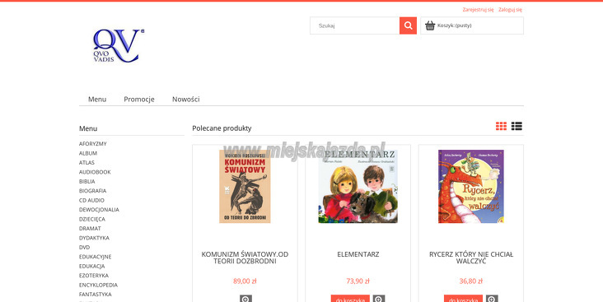603x302 pixels.
Task: Select BIOGRAFIA category in sidebar
Action: 93,191
